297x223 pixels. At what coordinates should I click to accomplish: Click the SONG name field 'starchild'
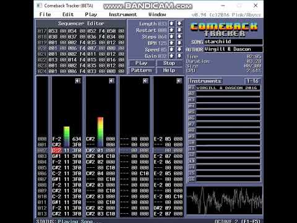[233, 42]
